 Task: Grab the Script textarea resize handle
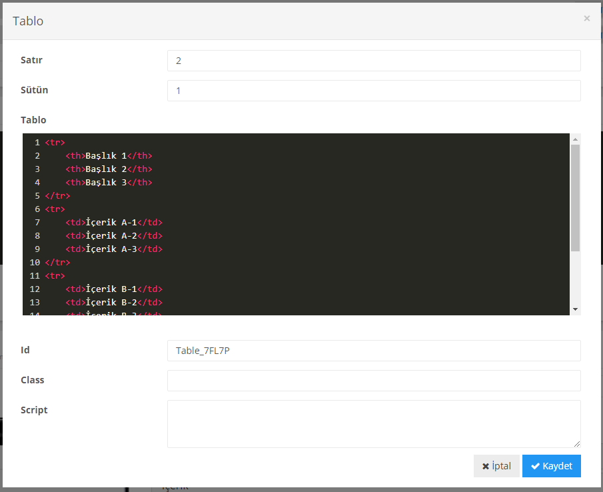pyautogui.click(x=576, y=443)
